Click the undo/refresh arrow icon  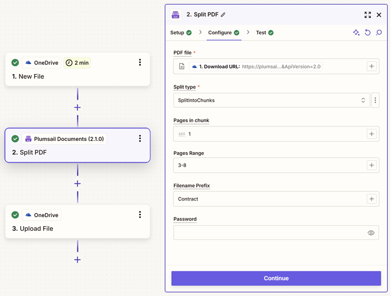click(x=367, y=32)
